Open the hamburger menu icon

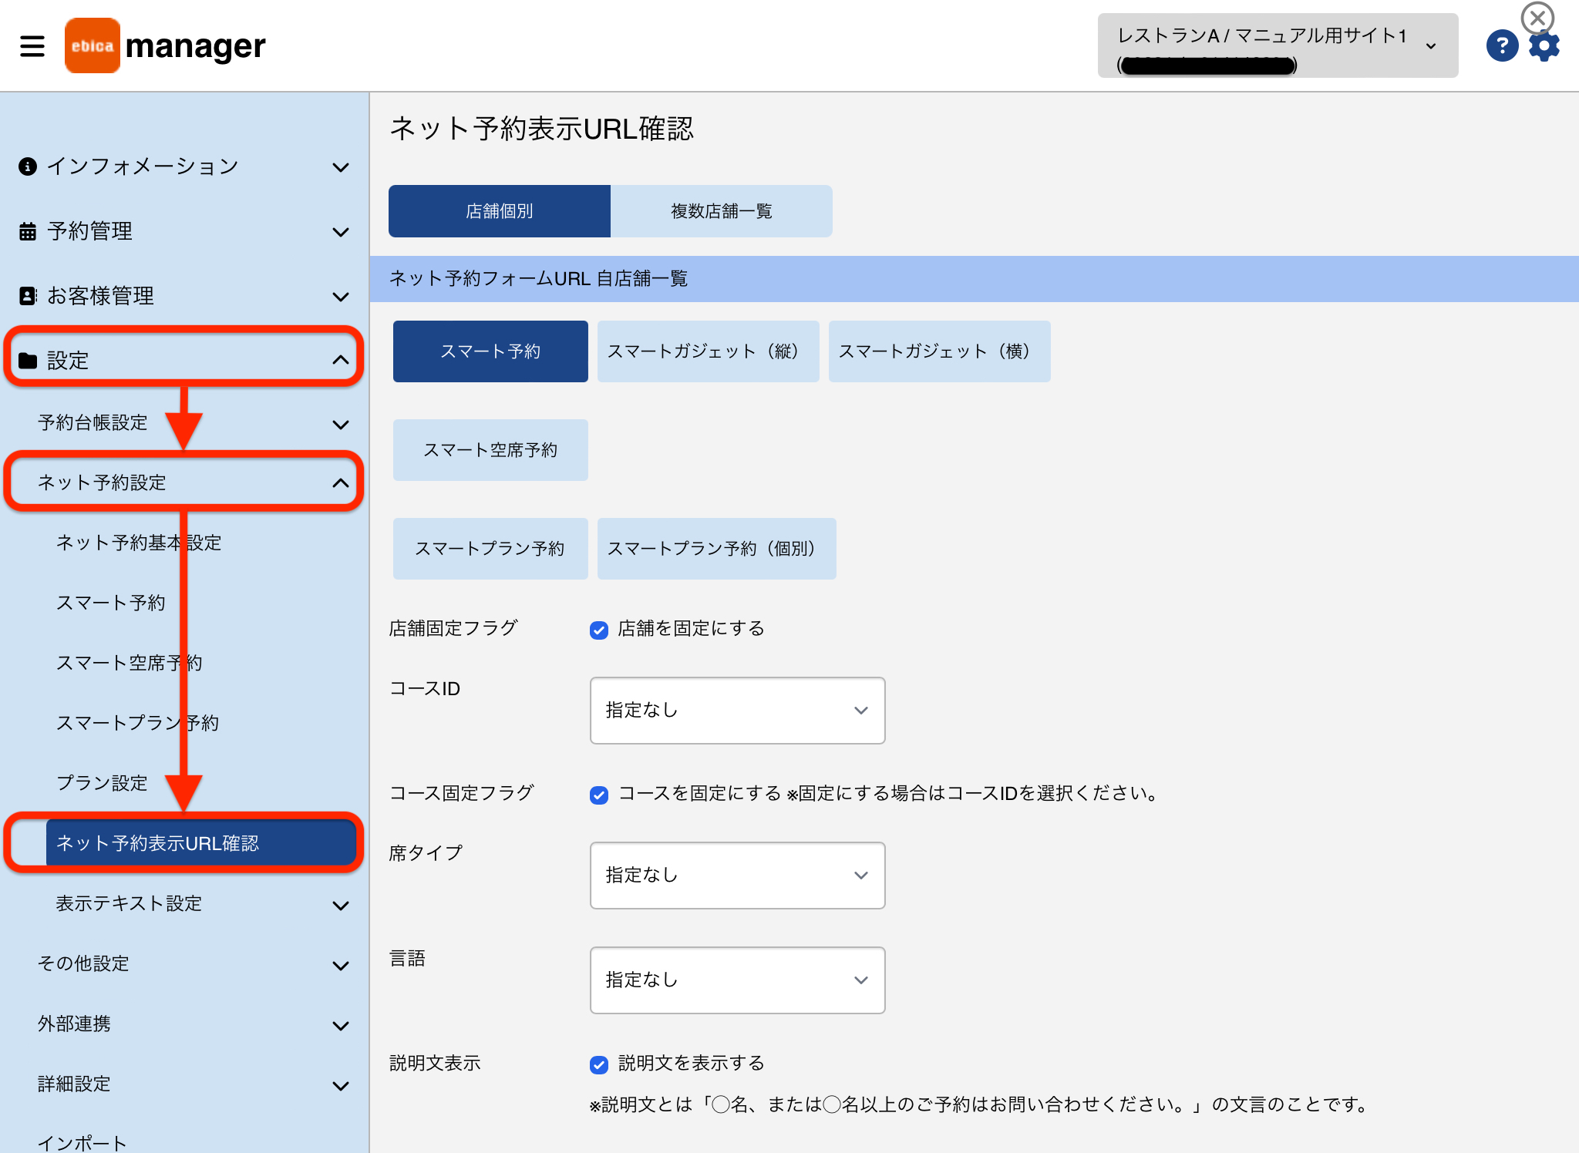click(32, 45)
